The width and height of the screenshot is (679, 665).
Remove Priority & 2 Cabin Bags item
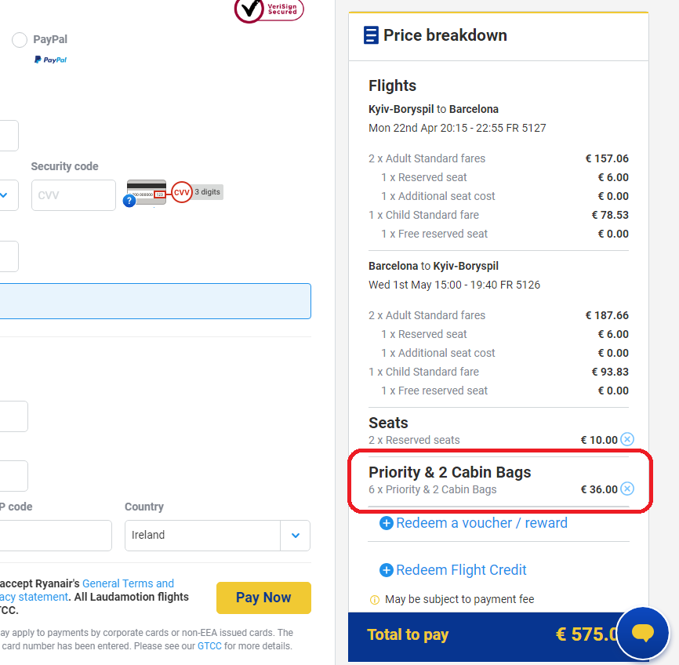point(627,489)
